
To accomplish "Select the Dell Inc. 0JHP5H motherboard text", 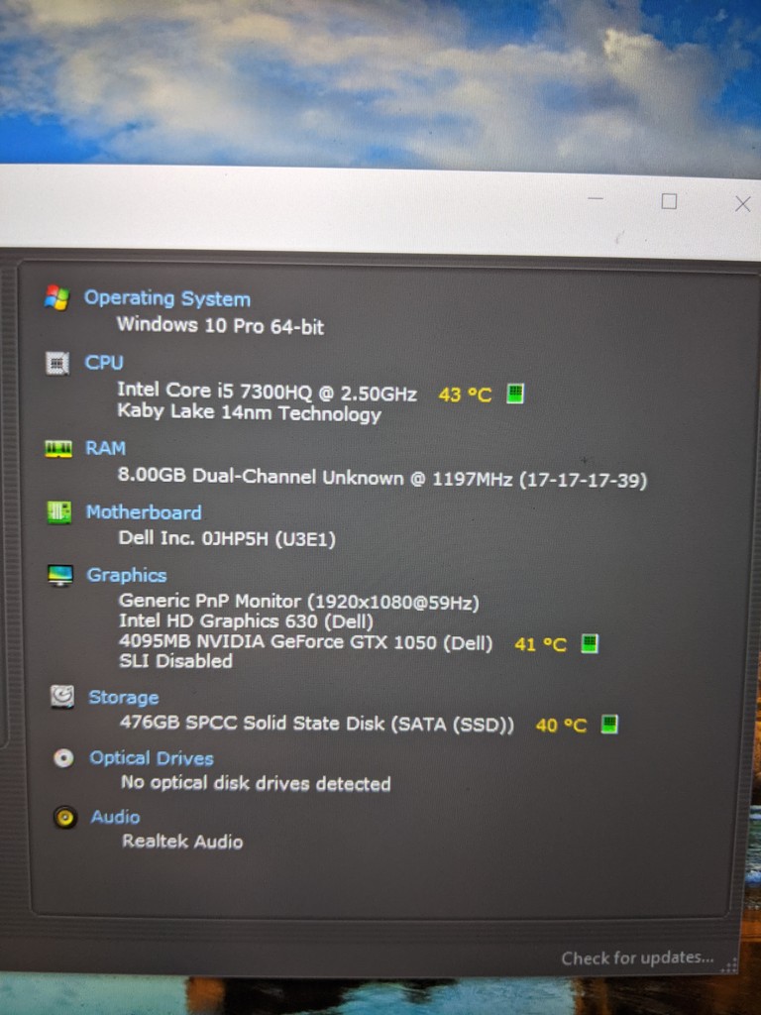I will coord(227,538).
